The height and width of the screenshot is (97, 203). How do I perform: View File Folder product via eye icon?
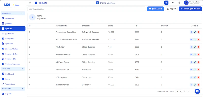tap(191, 47)
